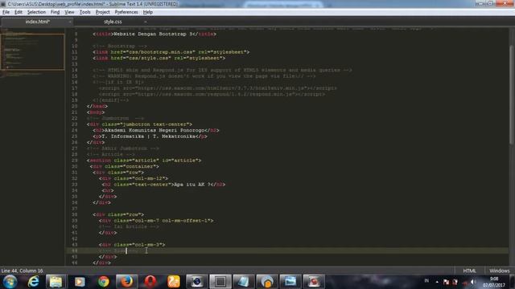Open the File menu
515x289 pixels.
6,12
